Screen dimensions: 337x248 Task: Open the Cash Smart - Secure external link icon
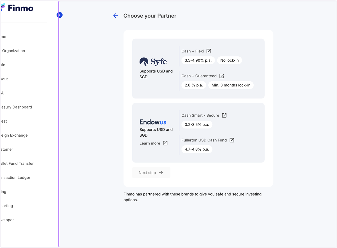pos(224,115)
